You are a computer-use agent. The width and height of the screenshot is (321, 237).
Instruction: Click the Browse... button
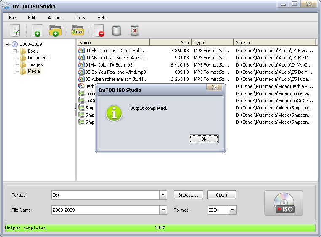pos(188,195)
